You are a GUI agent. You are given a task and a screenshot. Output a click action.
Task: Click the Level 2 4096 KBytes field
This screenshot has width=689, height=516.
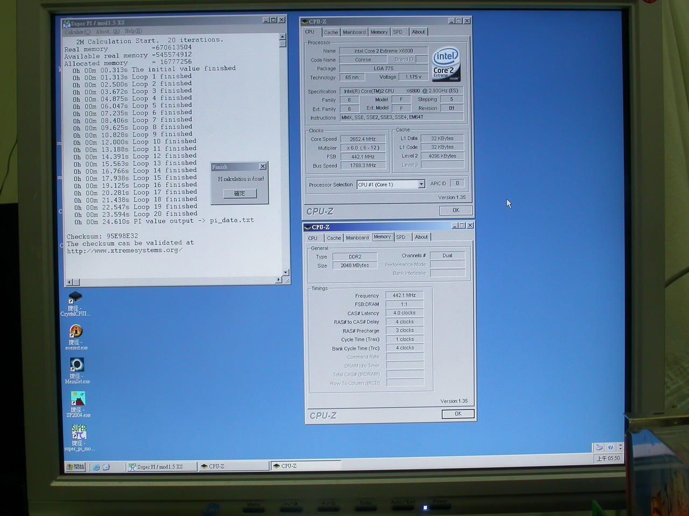(442, 156)
